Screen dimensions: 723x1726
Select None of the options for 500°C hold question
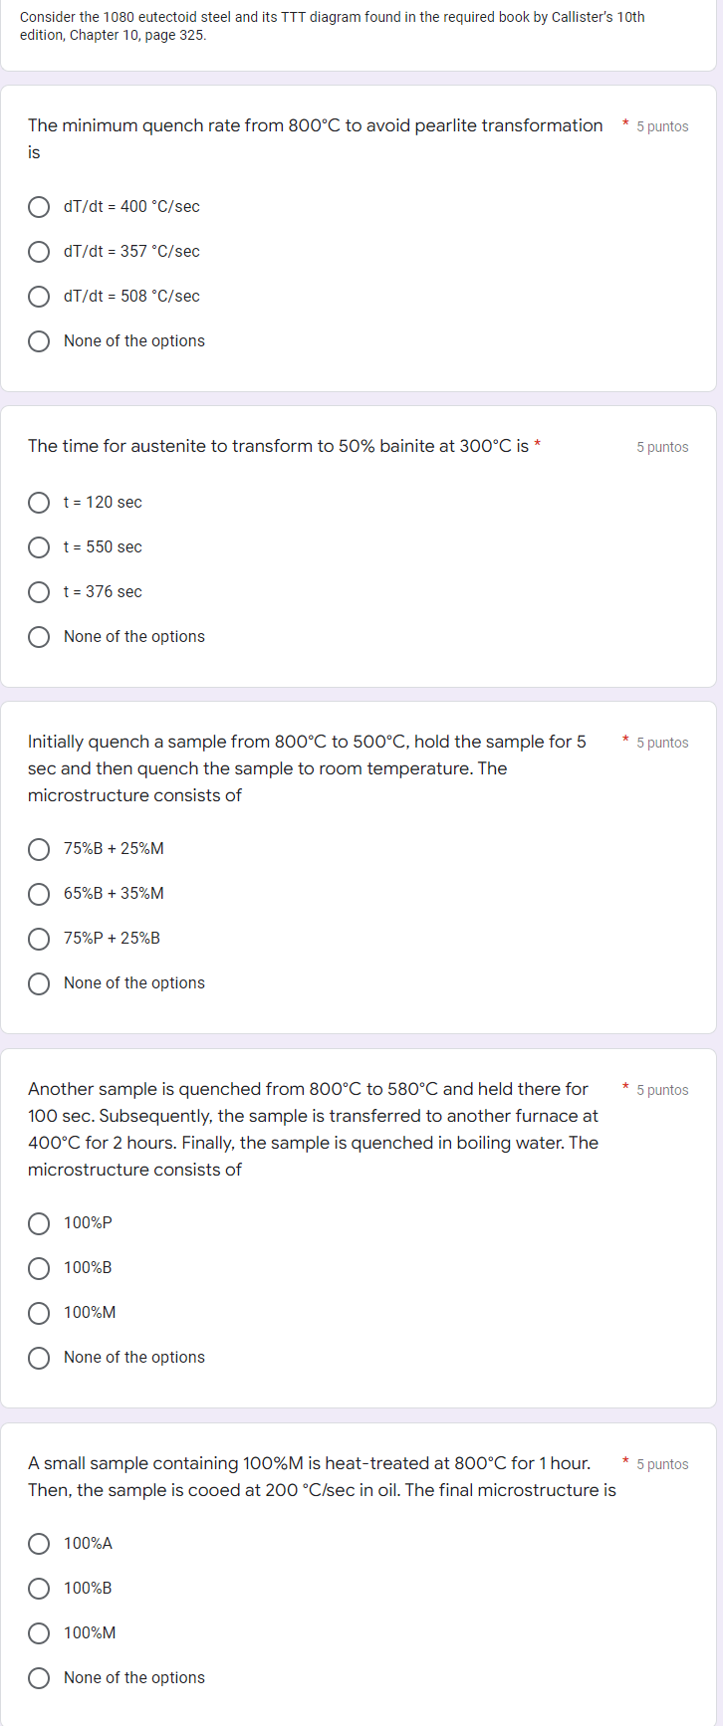click(39, 983)
